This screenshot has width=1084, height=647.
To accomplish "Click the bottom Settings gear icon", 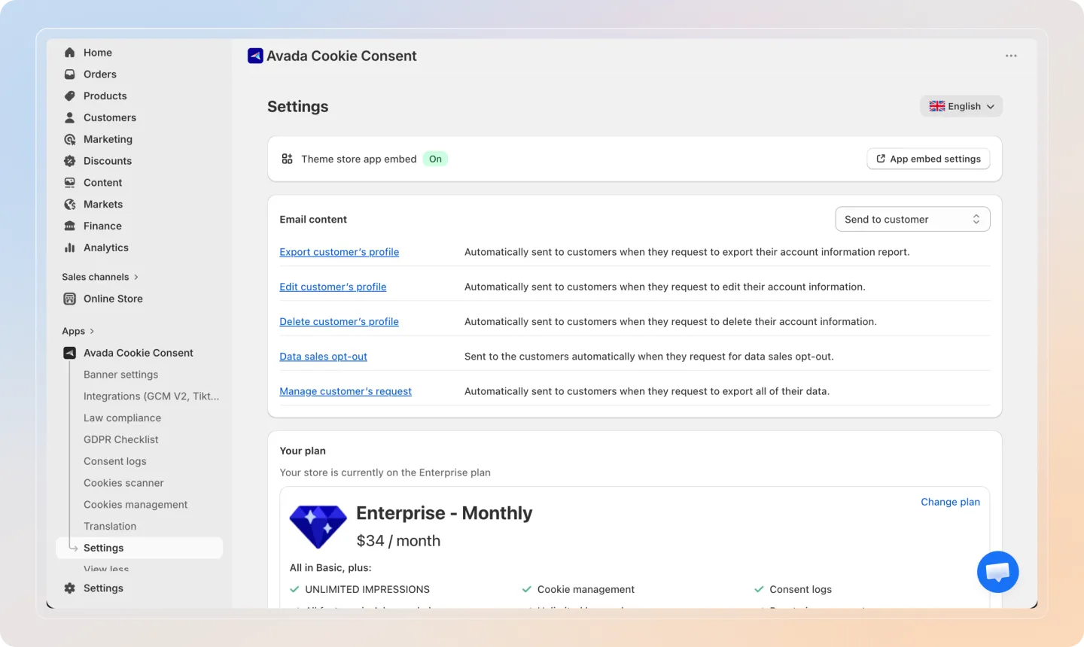I will click(x=70, y=588).
